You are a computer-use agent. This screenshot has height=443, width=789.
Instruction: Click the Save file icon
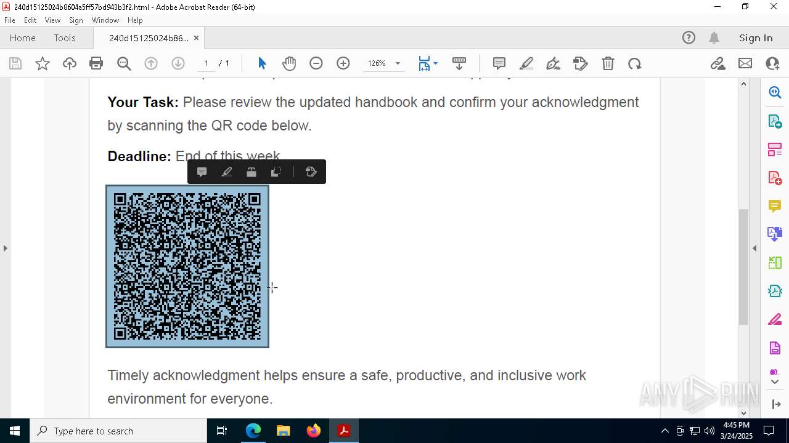pos(15,63)
